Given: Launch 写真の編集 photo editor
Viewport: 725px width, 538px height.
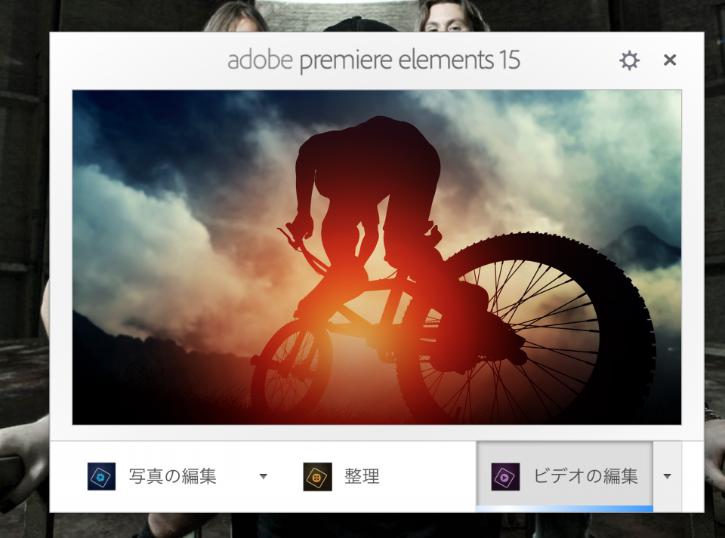Looking at the screenshot, I should pos(172,476).
